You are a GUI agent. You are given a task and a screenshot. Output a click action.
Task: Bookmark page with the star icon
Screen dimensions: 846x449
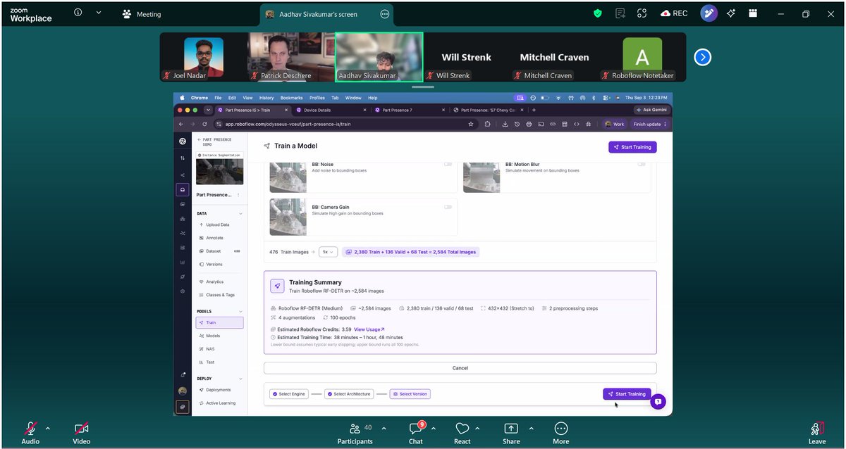471,124
